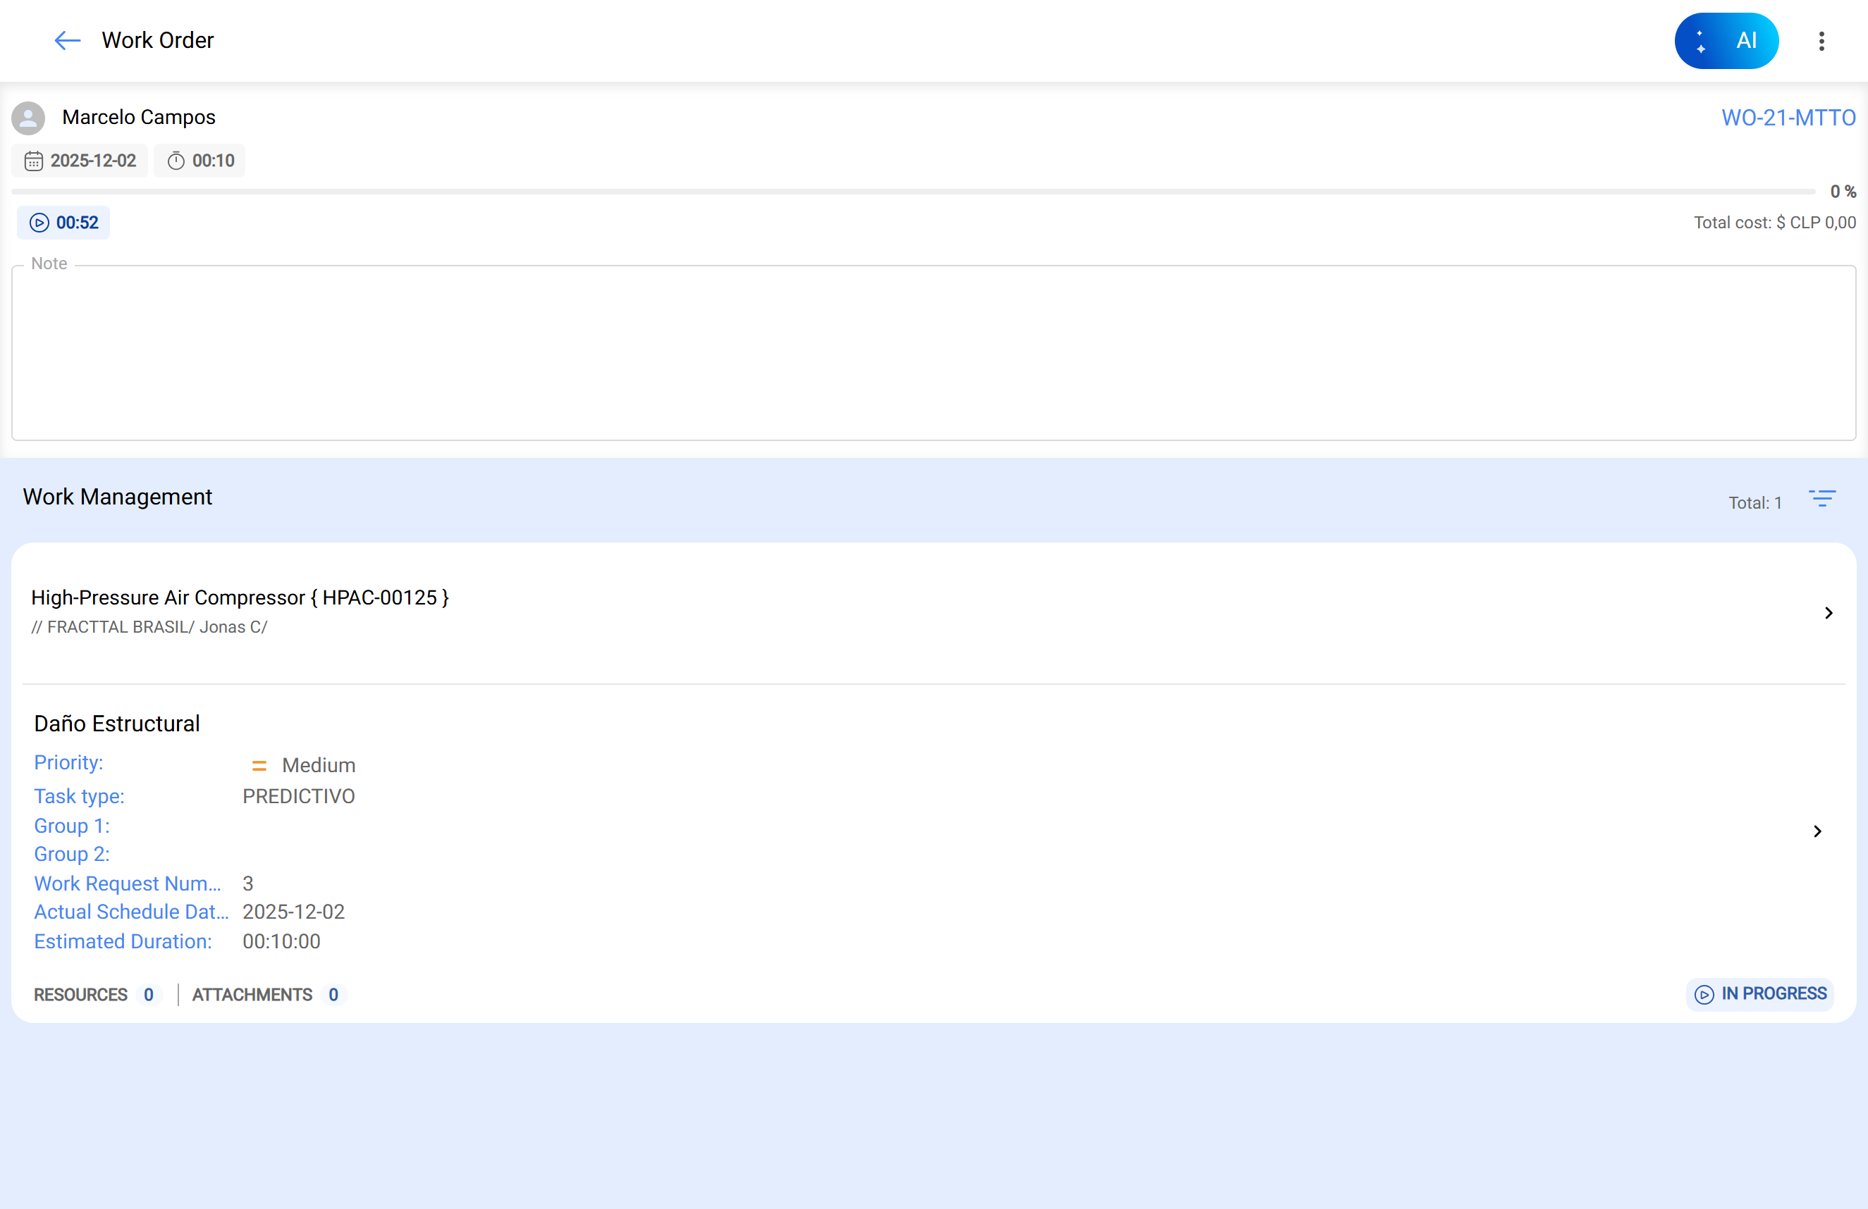Click Marcelo Campos avatar icon

pyautogui.click(x=28, y=118)
